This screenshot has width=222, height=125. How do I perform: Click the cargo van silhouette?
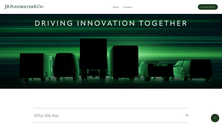pyautogui.click(x=66, y=66)
